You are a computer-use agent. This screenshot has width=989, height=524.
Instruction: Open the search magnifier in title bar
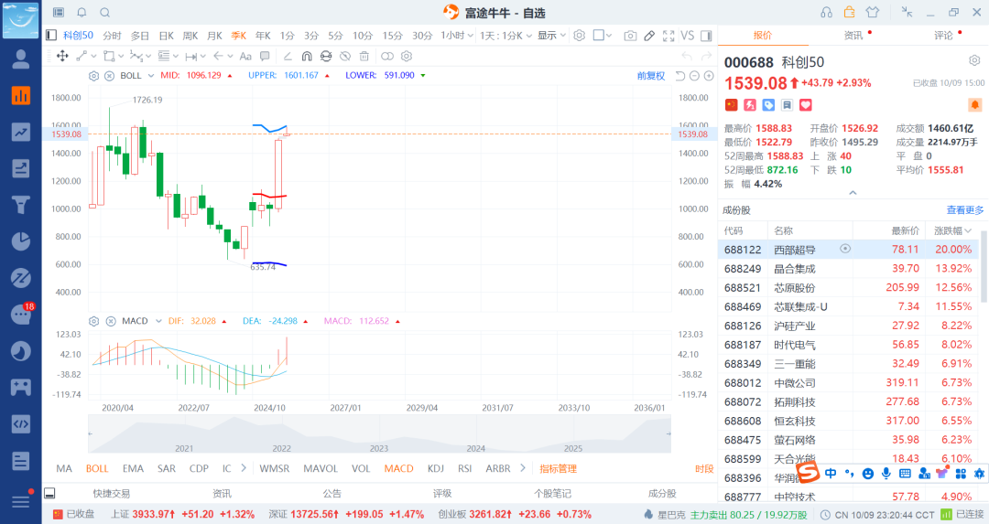104,13
